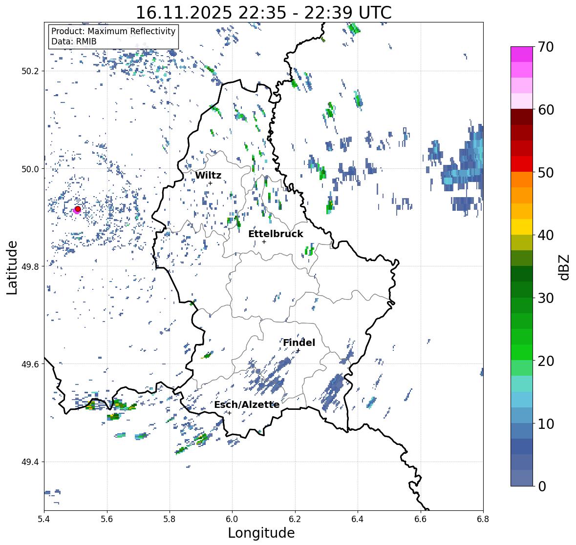Click the longitude tick label 6.8

tap(483, 519)
